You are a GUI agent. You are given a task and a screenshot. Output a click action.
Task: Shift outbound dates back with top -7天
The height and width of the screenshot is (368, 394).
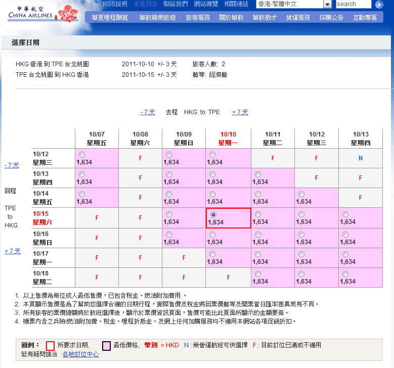(148, 112)
